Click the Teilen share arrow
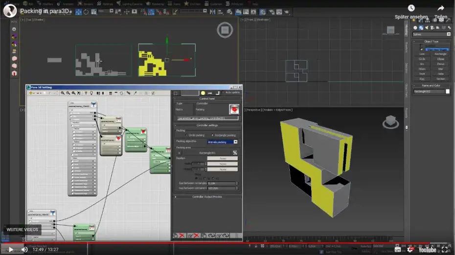 [x=441, y=8]
